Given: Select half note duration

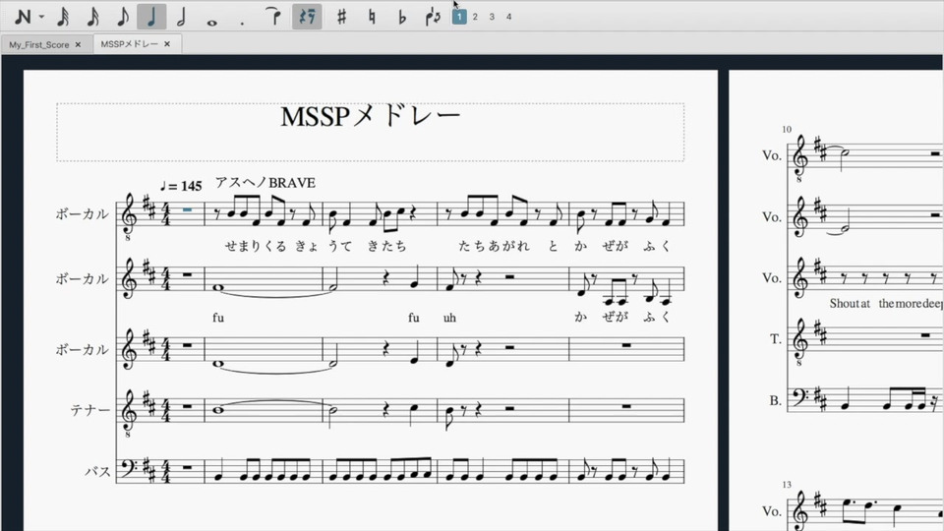Looking at the screenshot, I should point(181,17).
